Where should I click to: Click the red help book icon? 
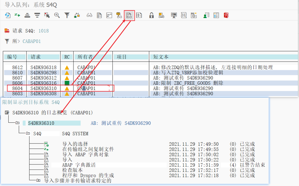coord(226,15)
